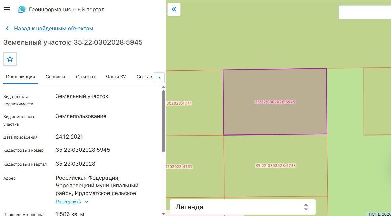Toggle Легенда up-down arrows icon
Screen dimensions: 391x216
point(306,207)
